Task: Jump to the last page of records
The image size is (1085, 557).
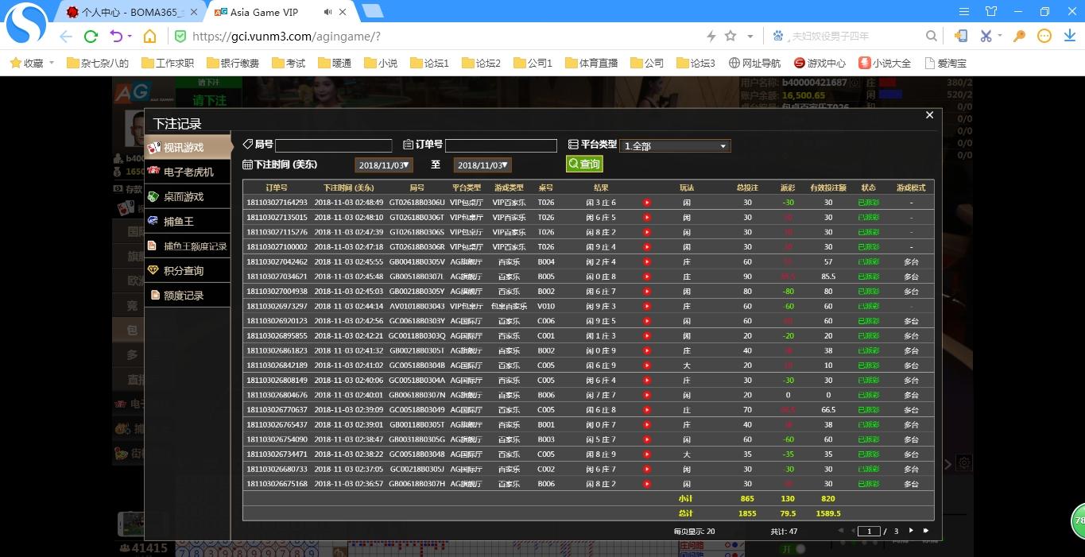Action: coord(925,531)
